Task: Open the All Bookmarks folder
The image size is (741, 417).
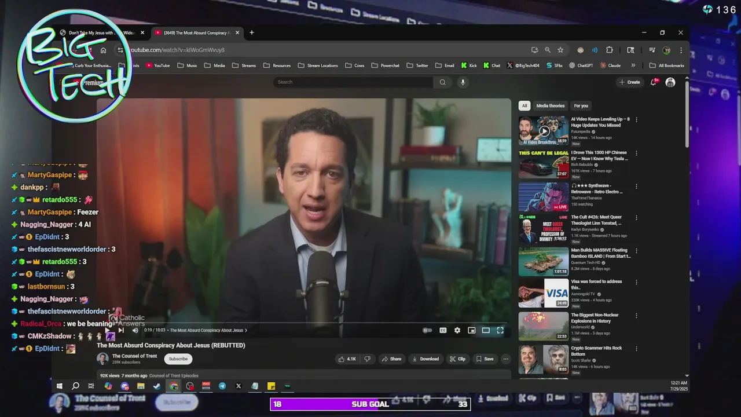Action: coord(667,65)
